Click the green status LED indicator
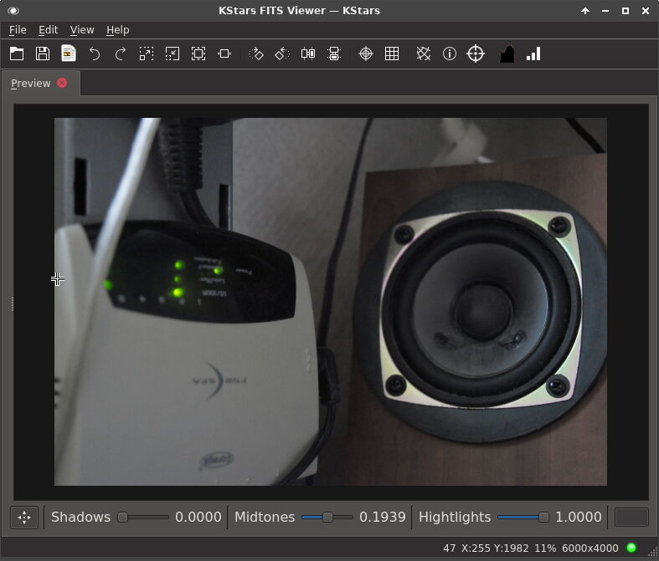The height and width of the screenshot is (561, 659). (631, 548)
